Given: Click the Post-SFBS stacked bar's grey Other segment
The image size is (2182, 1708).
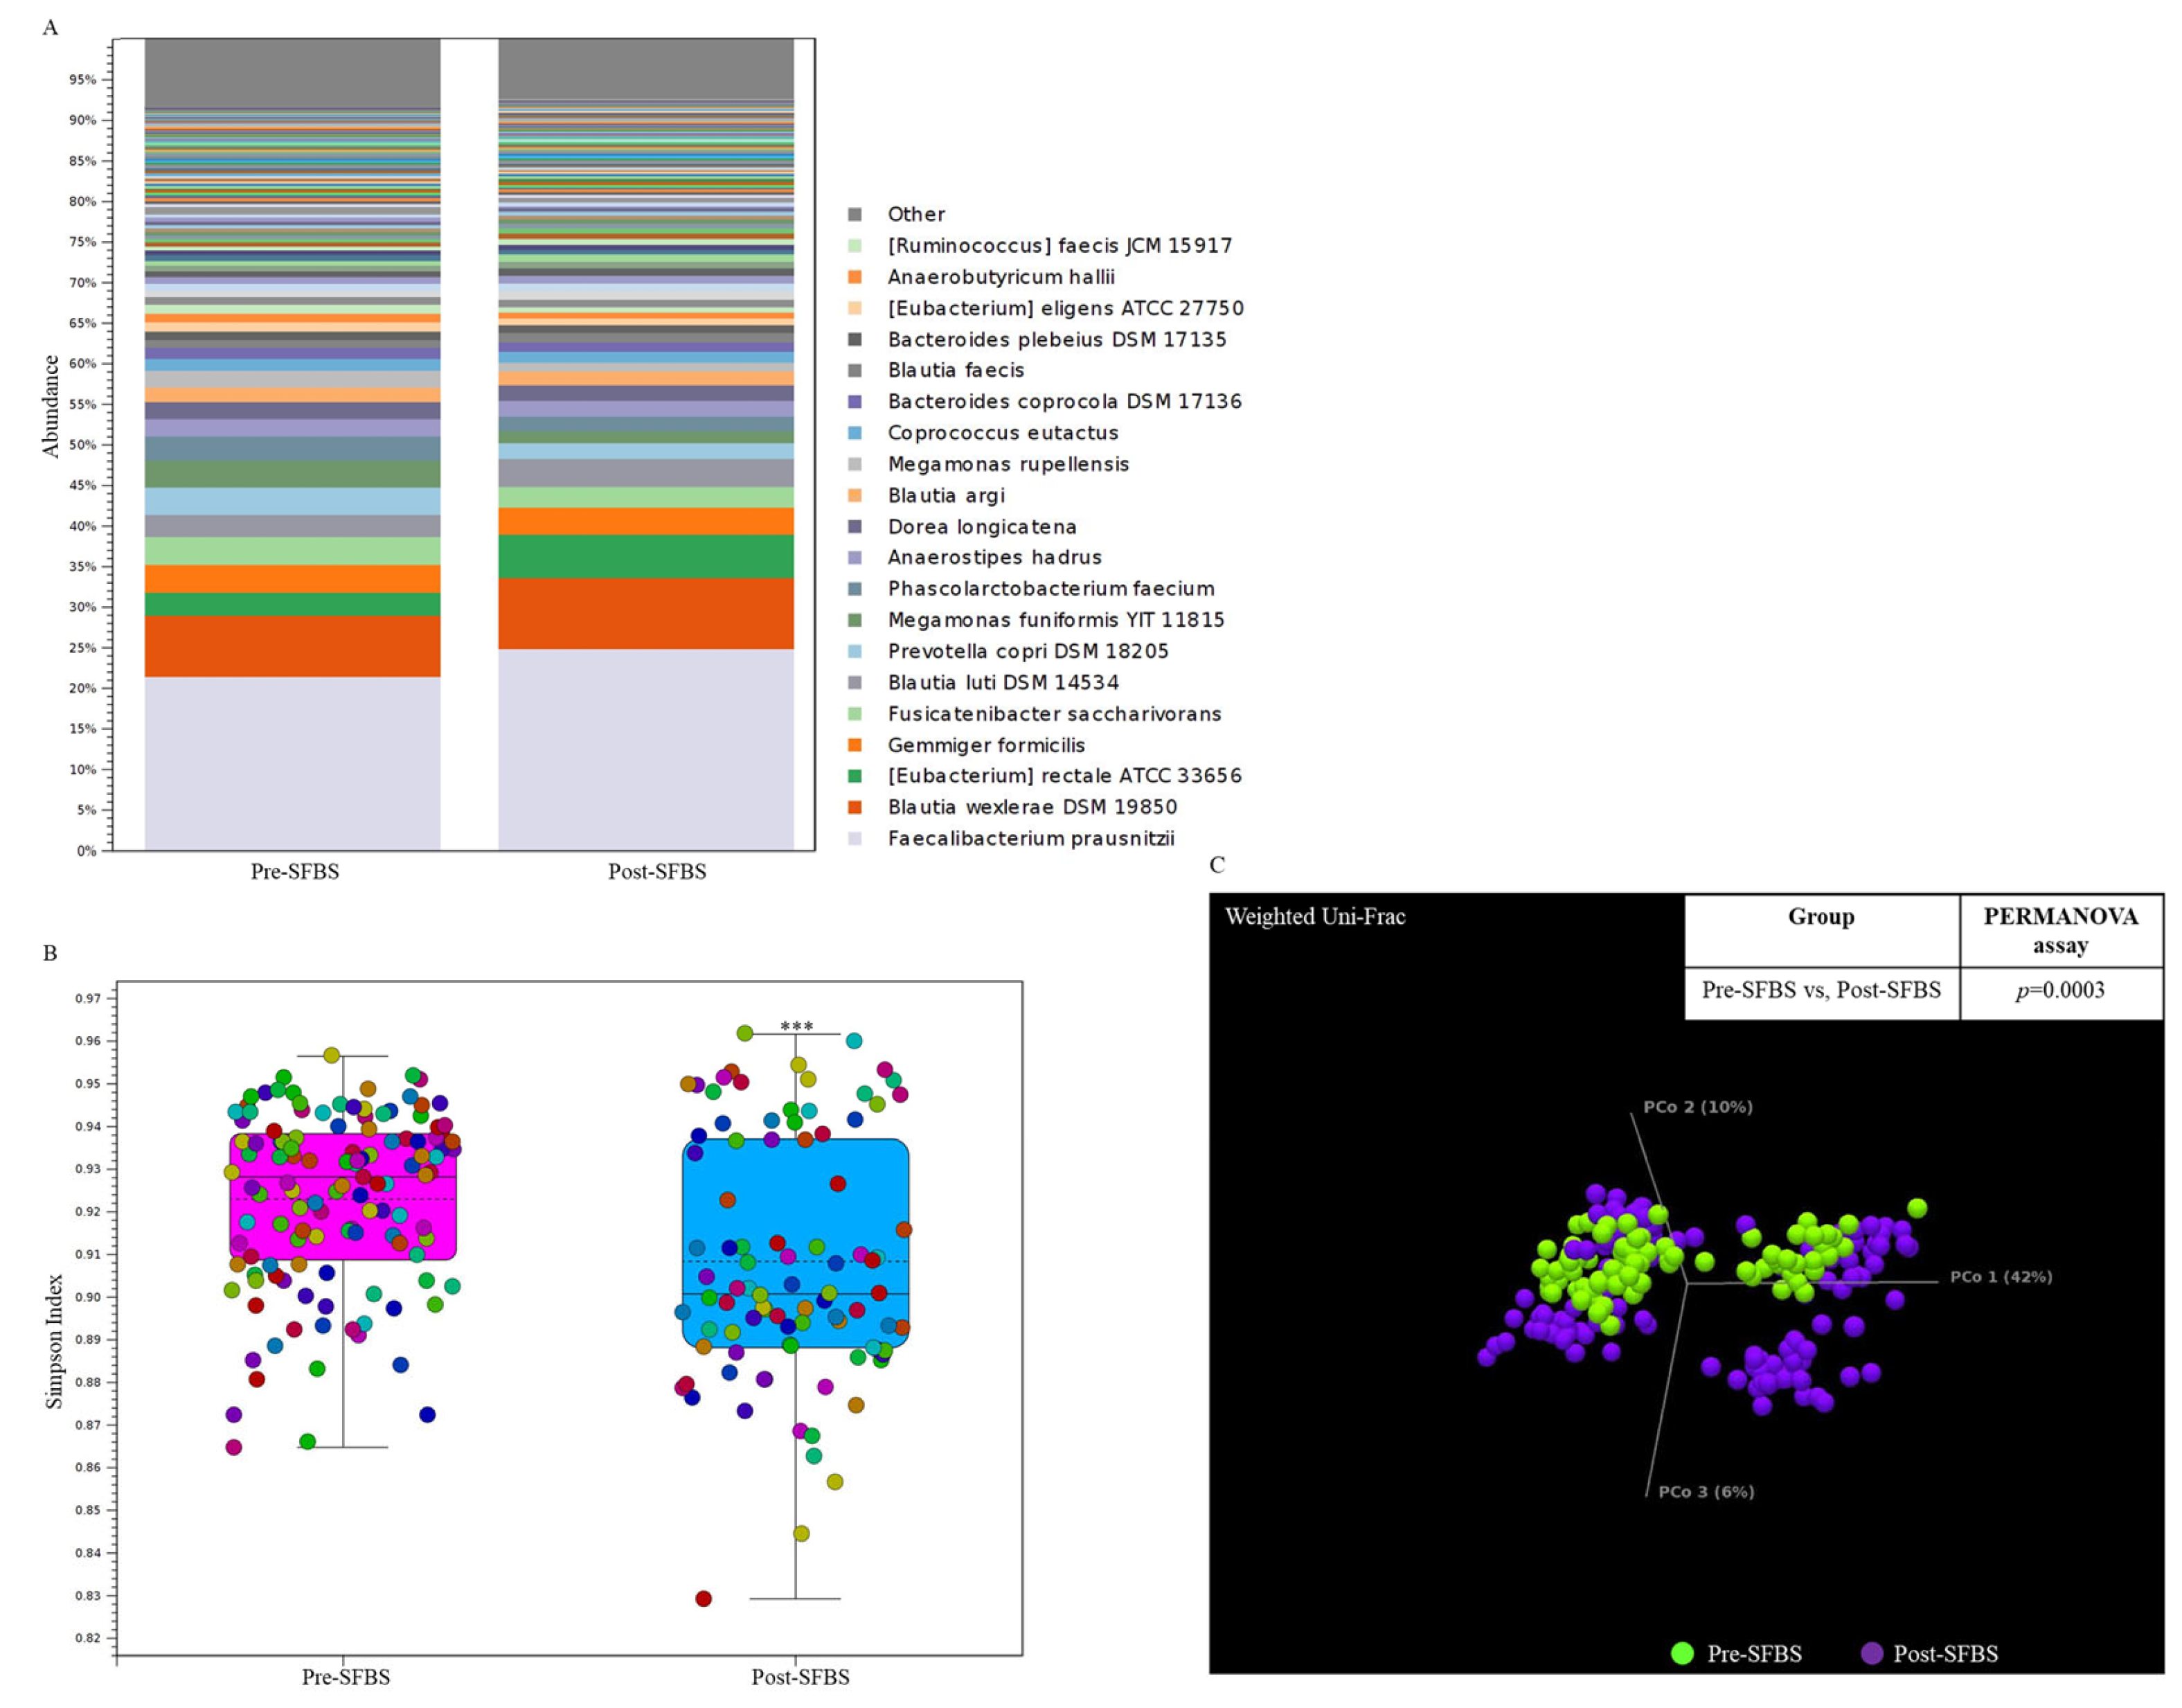Looking at the screenshot, I should pos(645,68).
